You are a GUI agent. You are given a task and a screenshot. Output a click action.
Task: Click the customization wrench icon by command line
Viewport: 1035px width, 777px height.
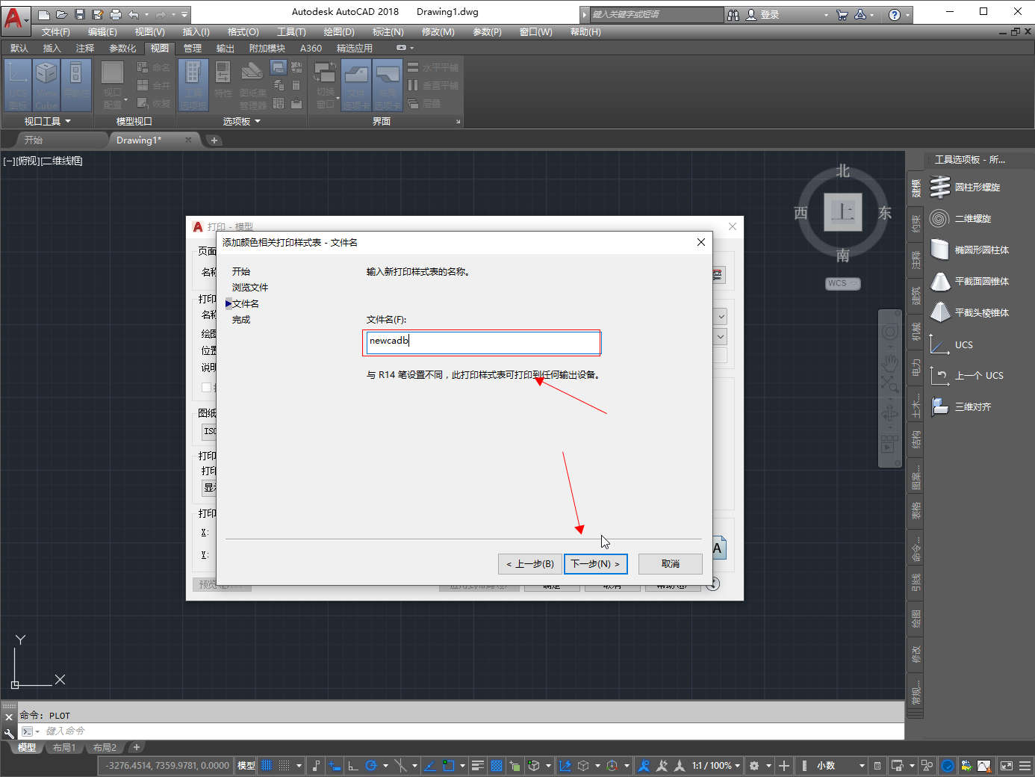pos(9,732)
